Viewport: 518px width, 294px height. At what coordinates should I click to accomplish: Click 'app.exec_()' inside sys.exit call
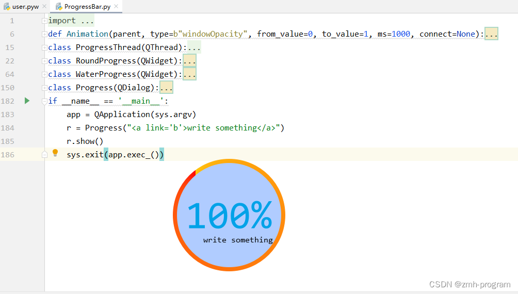click(x=134, y=155)
